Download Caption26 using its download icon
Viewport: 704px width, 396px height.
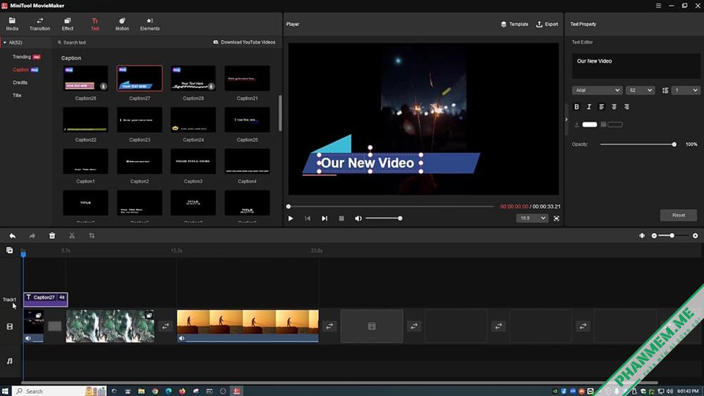103,86
